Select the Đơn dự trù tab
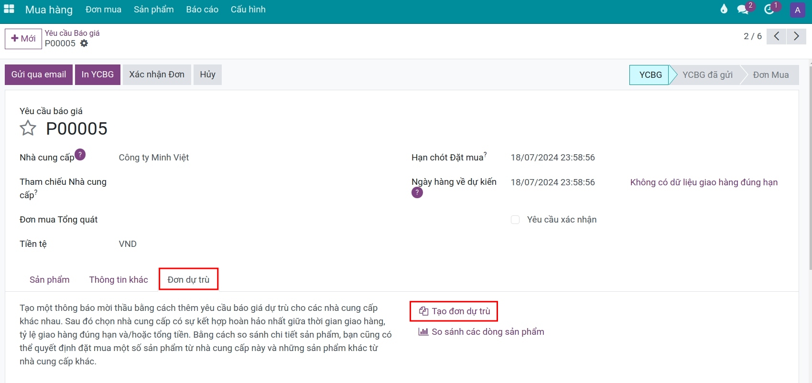Screen dimensions: 812x383 click(188, 280)
